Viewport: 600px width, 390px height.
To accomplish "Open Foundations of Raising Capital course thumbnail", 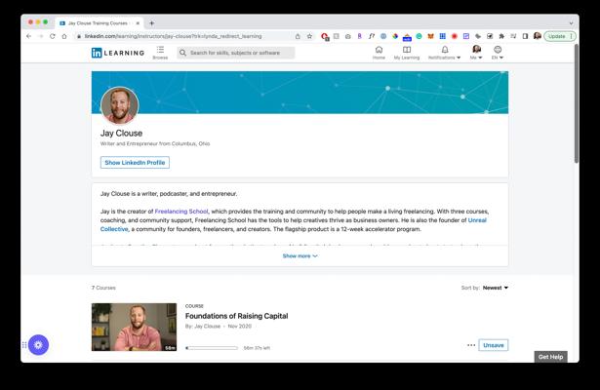I will coord(134,327).
